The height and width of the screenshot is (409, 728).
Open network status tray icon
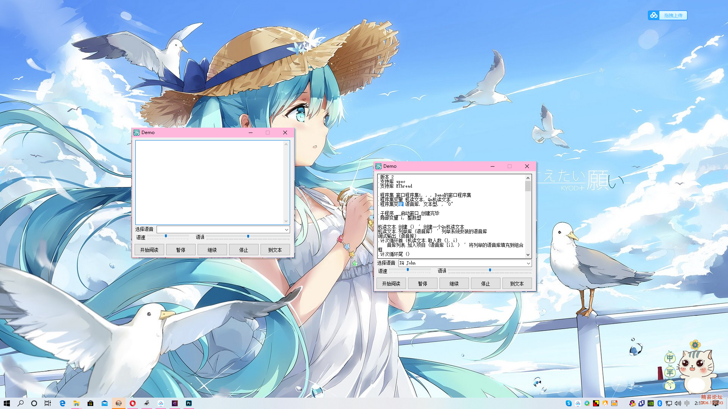(x=669, y=403)
